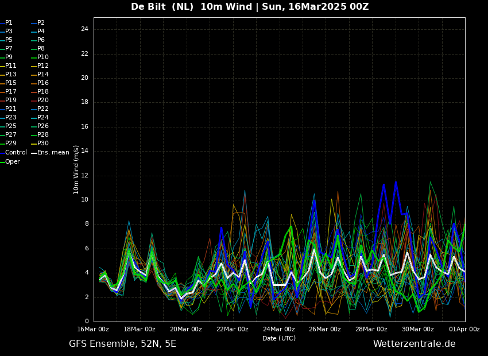The height and width of the screenshot is (356, 488).
Task: Click the 24 value on y-axis
Action: point(84,29)
